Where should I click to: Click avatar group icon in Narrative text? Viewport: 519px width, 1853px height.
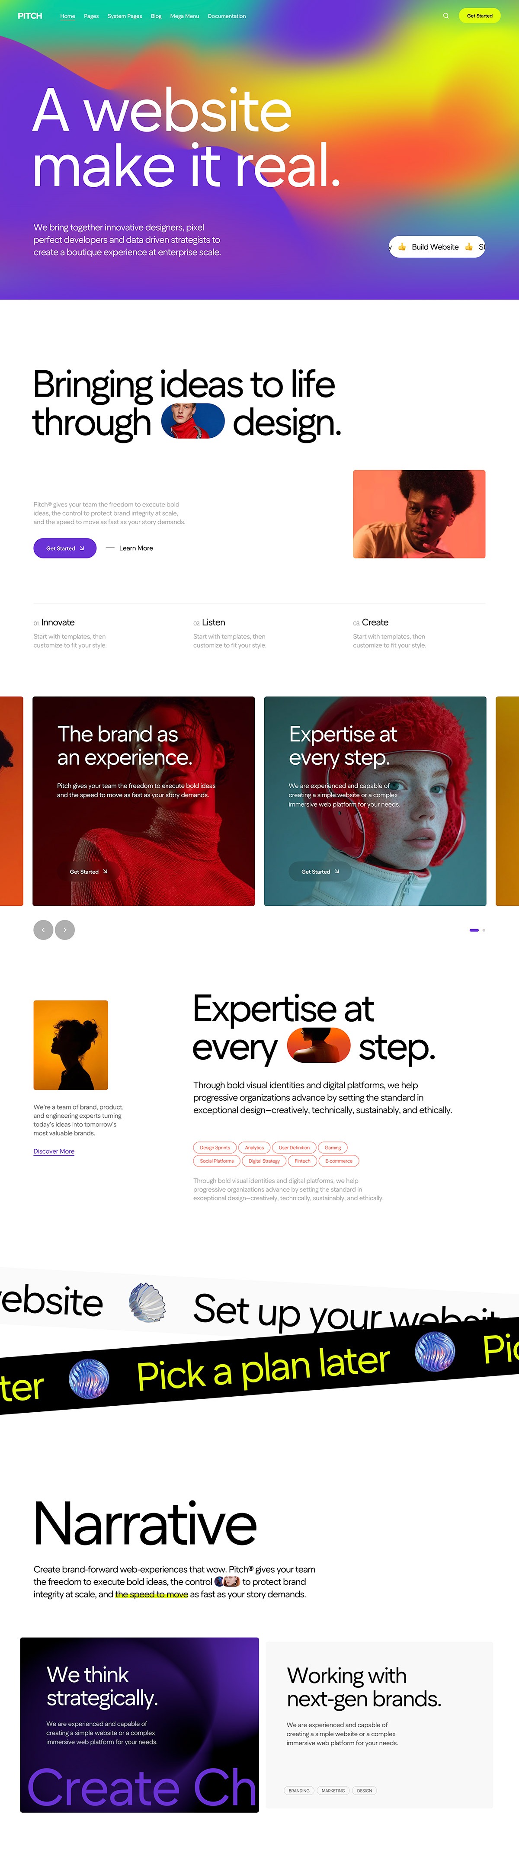pyautogui.click(x=227, y=1582)
